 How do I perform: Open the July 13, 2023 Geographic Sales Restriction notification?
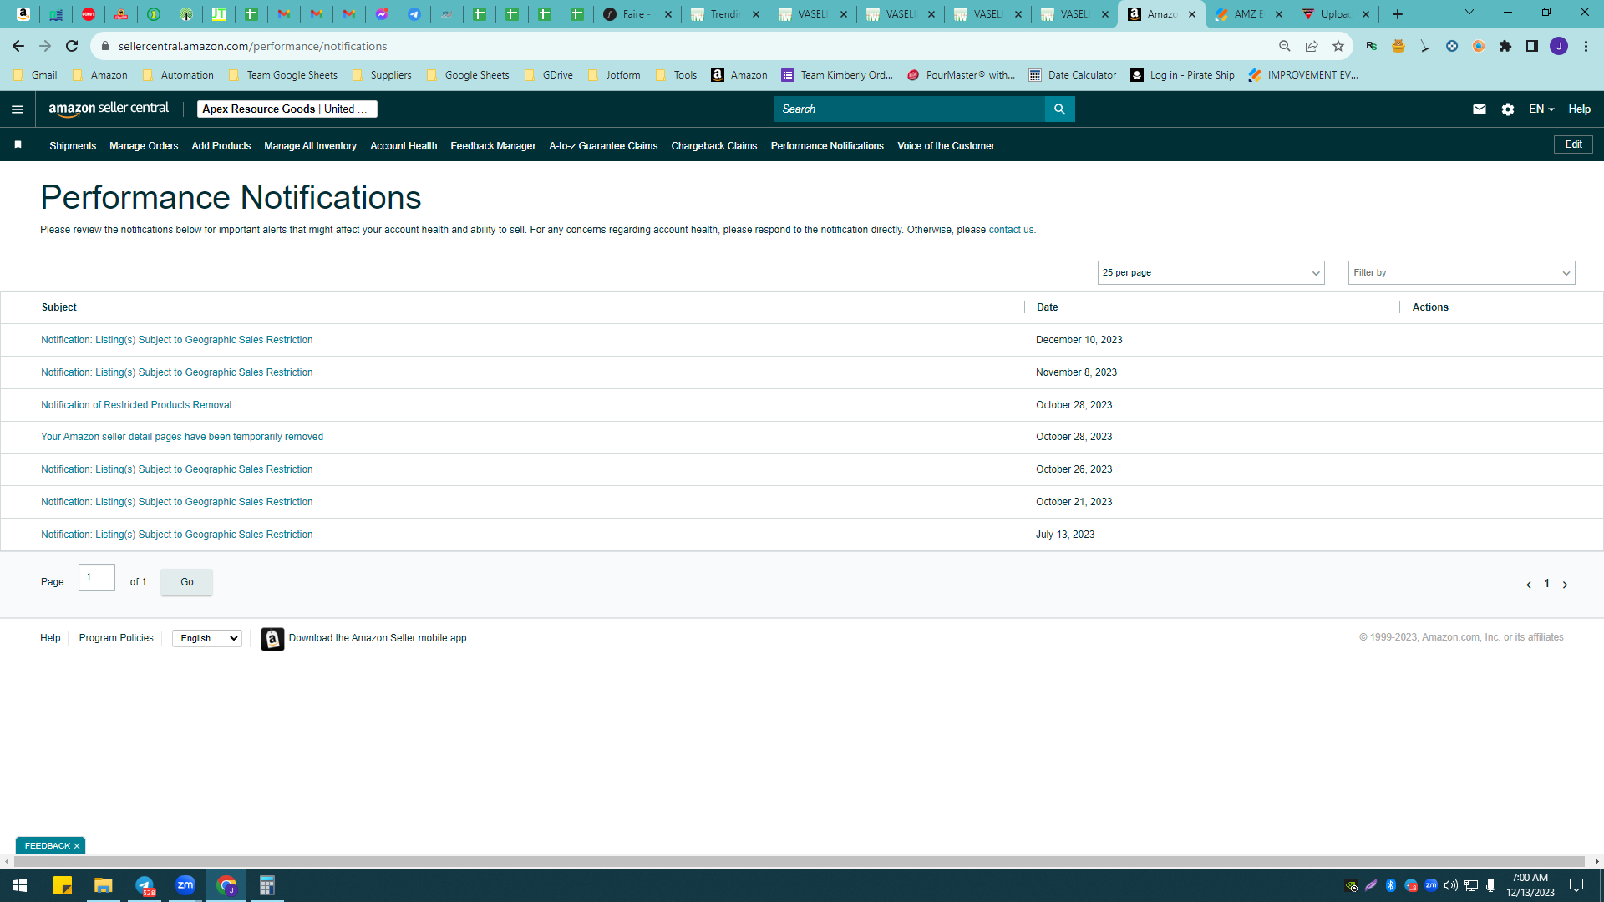[x=177, y=535]
